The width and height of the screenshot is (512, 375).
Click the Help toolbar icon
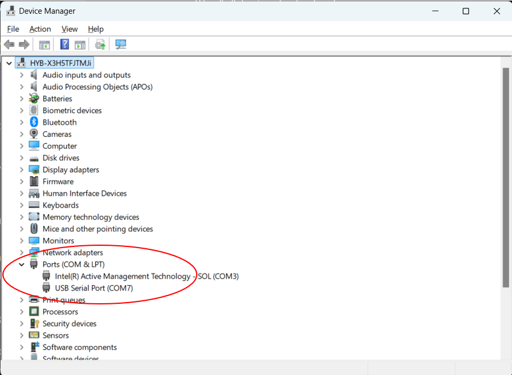point(64,44)
